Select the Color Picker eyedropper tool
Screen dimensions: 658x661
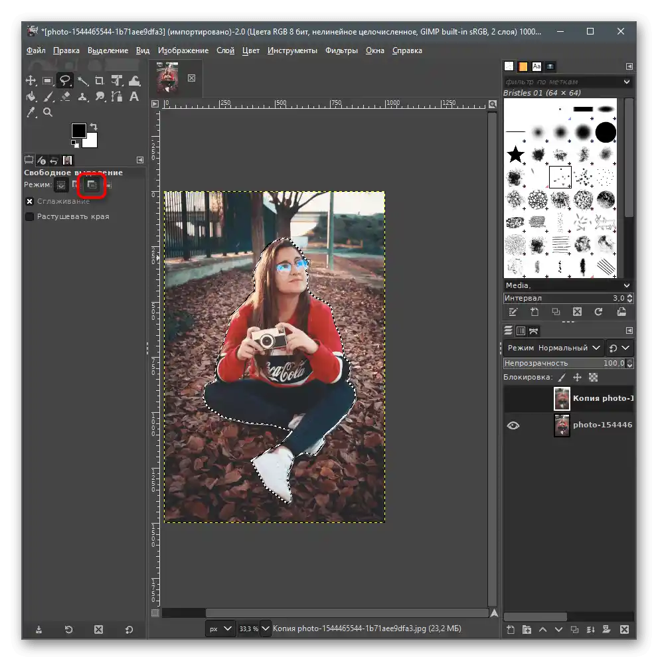[x=31, y=113]
